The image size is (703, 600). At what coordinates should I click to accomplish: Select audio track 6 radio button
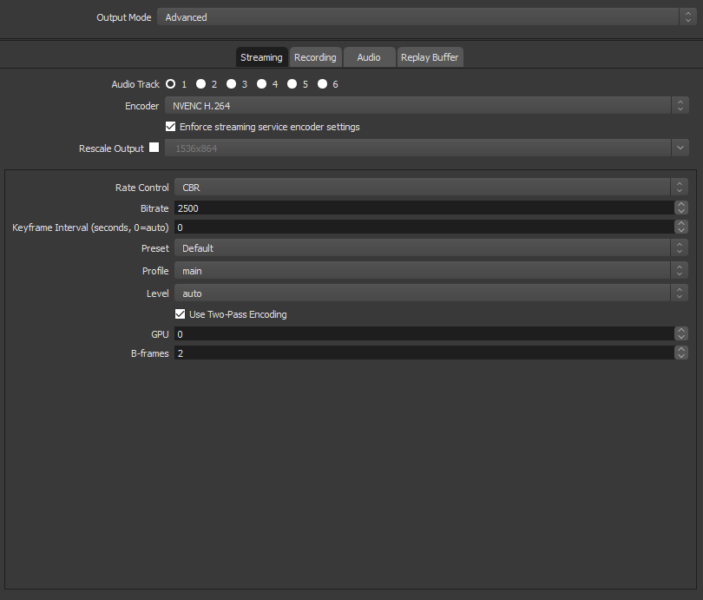pyautogui.click(x=322, y=84)
